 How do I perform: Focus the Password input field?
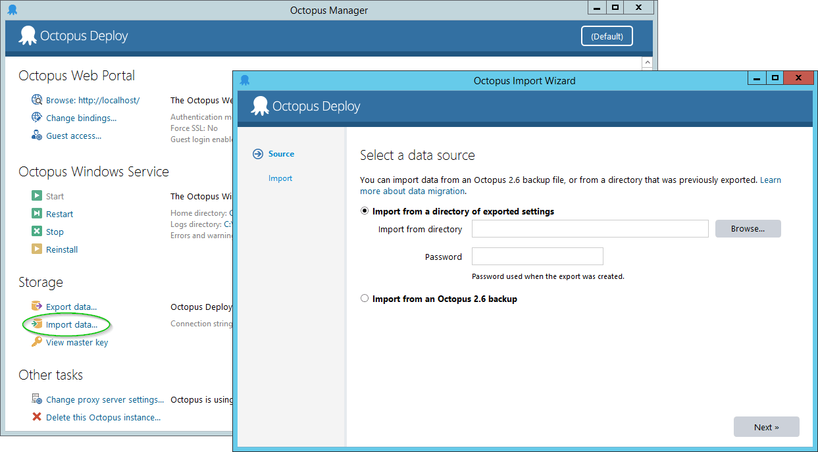537,257
